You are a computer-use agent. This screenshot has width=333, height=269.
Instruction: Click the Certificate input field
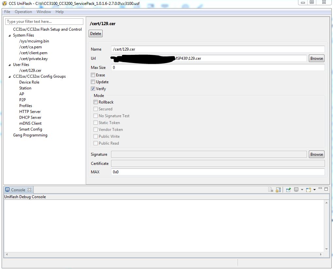point(218,163)
